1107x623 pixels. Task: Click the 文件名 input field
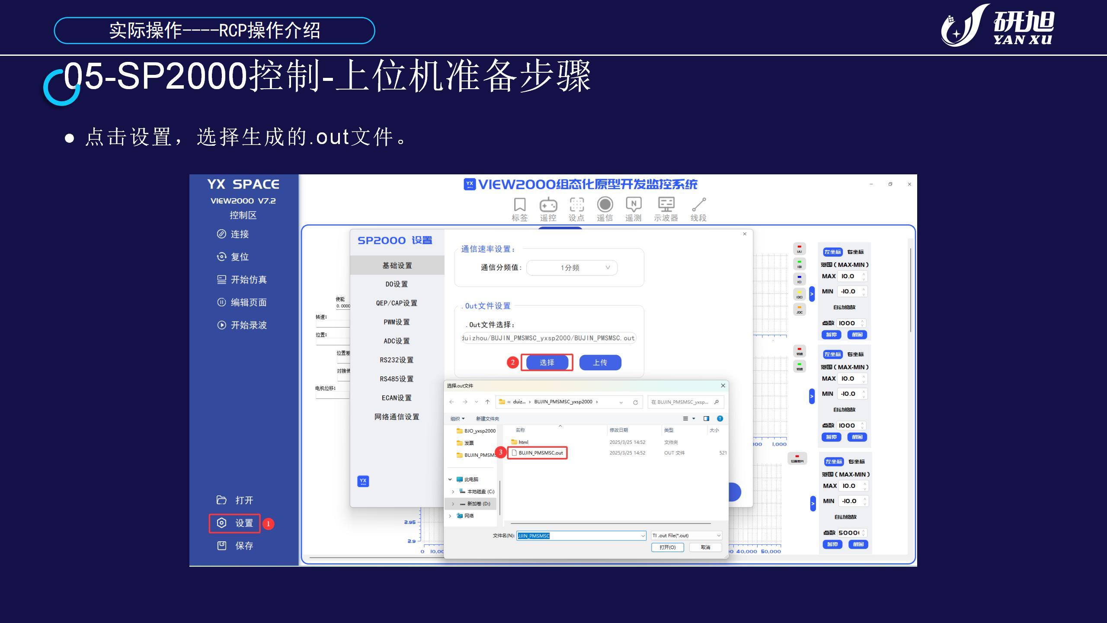(581, 536)
